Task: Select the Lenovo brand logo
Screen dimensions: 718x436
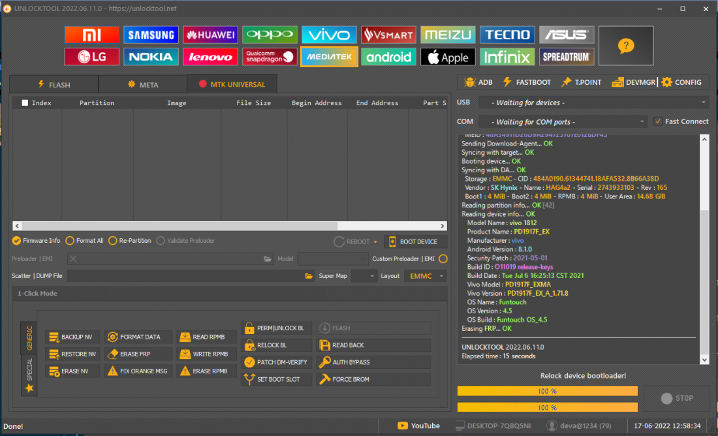Action: pyautogui.click(x=210, y=57)
